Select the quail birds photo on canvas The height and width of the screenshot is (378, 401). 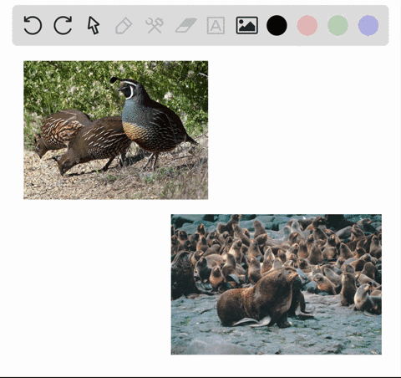click(x=115, y=130)
